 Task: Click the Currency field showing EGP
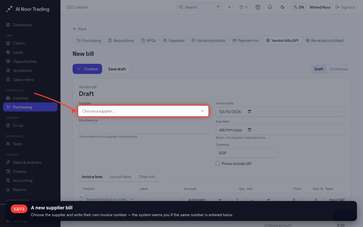coord(247,153)
